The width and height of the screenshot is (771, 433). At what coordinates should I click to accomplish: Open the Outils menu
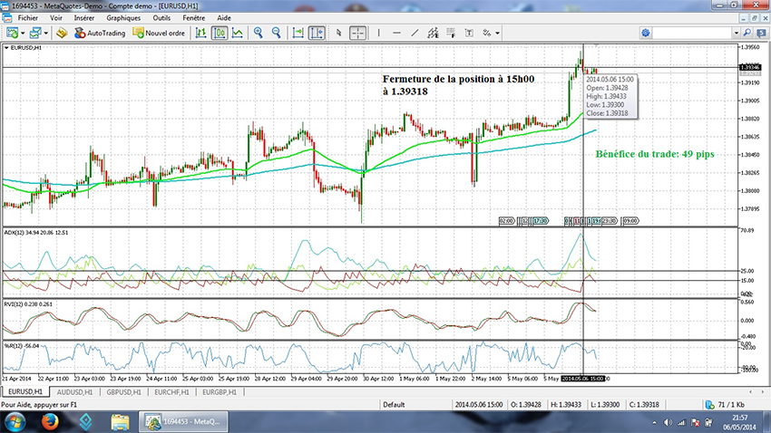pos(161,18)
